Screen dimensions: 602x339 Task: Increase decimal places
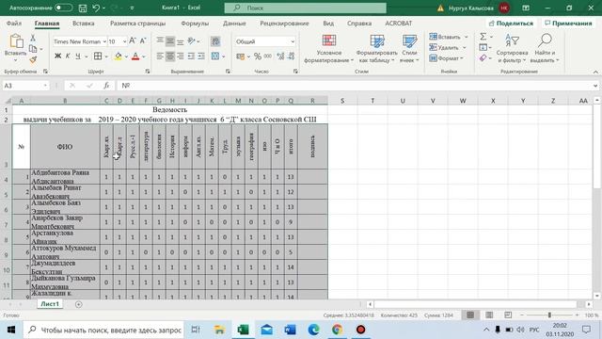(x=280, y=56)
